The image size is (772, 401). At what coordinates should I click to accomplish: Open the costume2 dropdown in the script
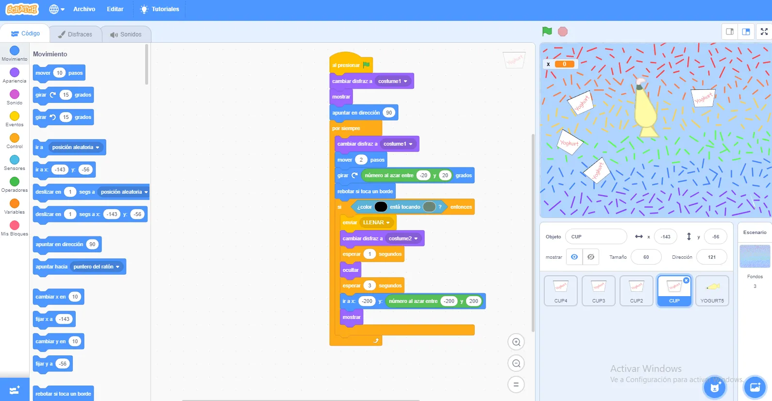403,238
